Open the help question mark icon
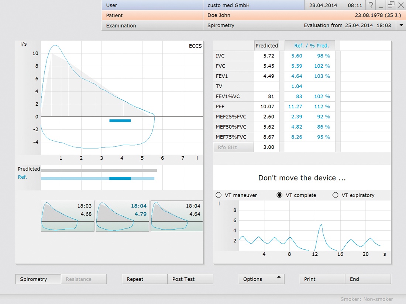406x304 pixels. [371, 5]
